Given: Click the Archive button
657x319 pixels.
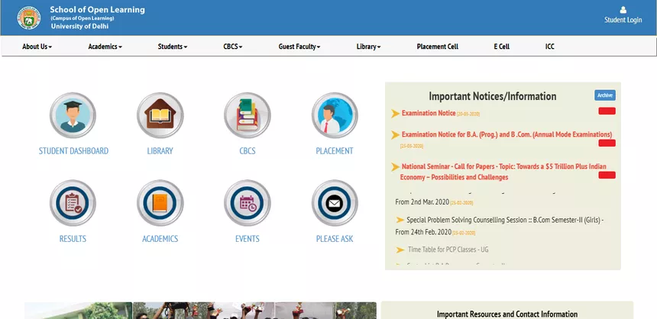Looking at the screenshot, I should pos(604,95).
